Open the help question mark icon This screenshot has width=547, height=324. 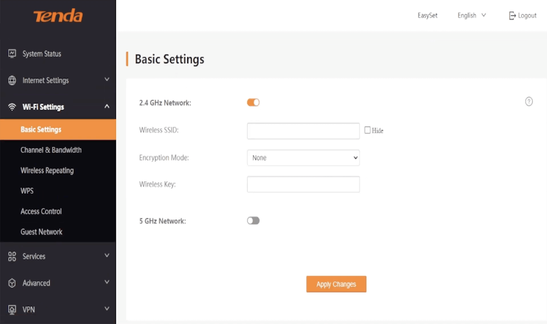click(529, 101)
